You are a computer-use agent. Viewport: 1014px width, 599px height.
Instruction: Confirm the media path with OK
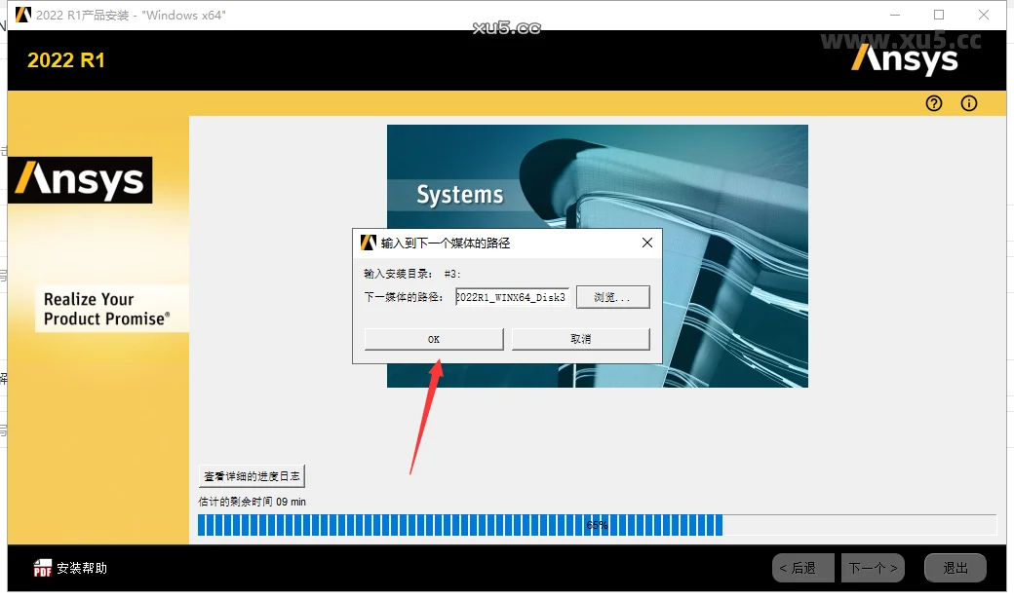[433, 338]
